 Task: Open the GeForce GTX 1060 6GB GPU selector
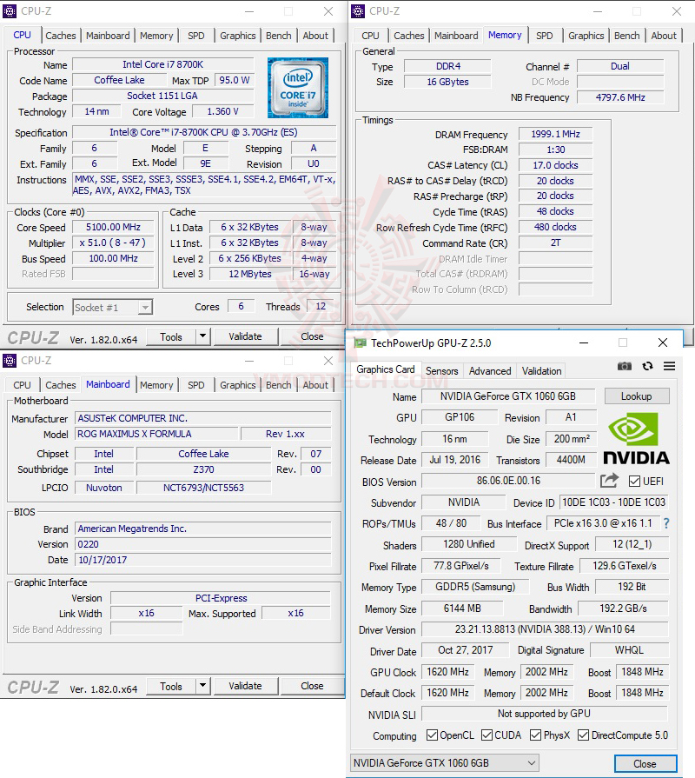[x=445, y=762]
